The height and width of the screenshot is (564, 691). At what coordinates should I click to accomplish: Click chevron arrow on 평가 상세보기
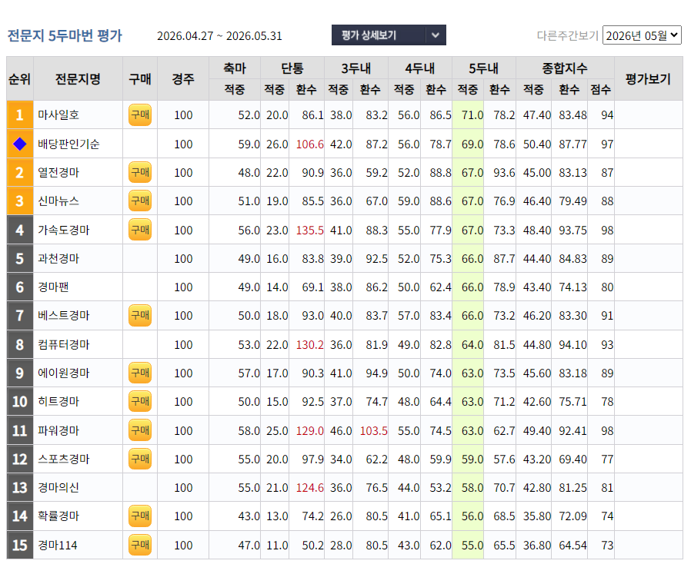point(436,35)
